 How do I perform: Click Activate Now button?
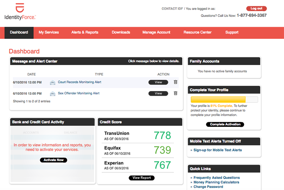54,160
